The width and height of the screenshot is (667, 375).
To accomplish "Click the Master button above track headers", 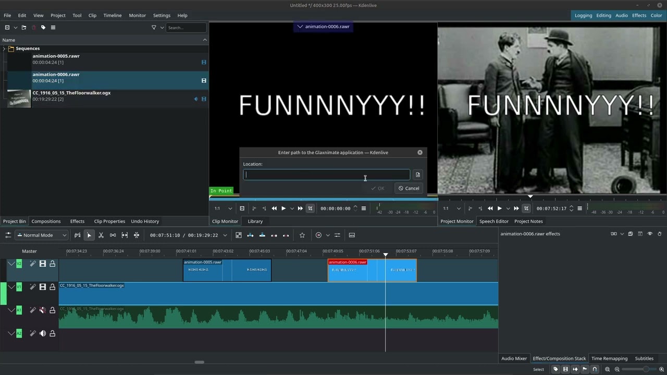I will pos(29,251).
